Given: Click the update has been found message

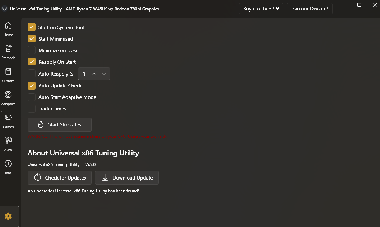Looking at the screenshot, I should click(x=83, y=191).
